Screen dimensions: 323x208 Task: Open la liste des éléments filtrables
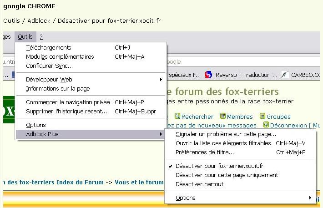click(240, 143)
